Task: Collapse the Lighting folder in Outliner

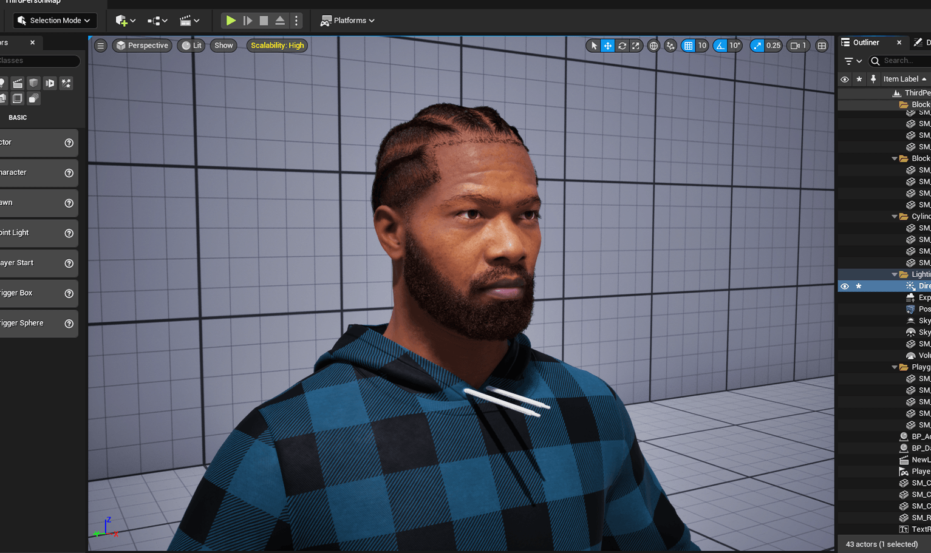Action: click(894, 274)
